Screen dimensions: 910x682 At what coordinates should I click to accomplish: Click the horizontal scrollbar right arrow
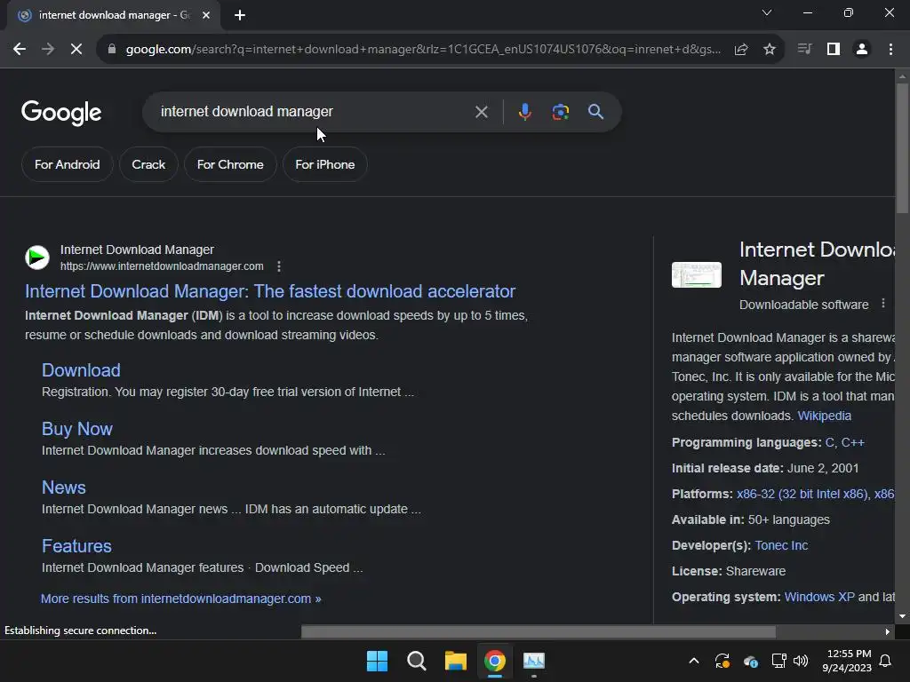pos(888,631)
